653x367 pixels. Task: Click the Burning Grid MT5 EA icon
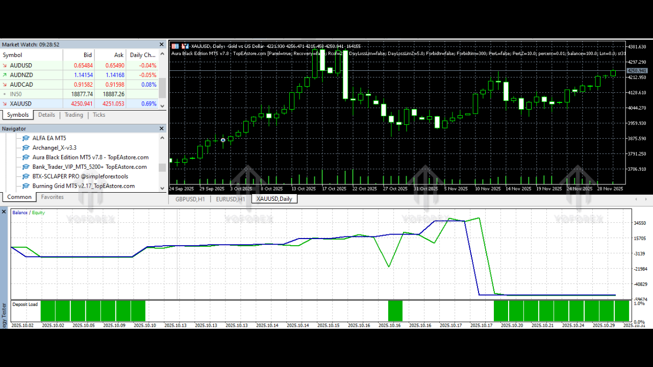click(26, 186)
